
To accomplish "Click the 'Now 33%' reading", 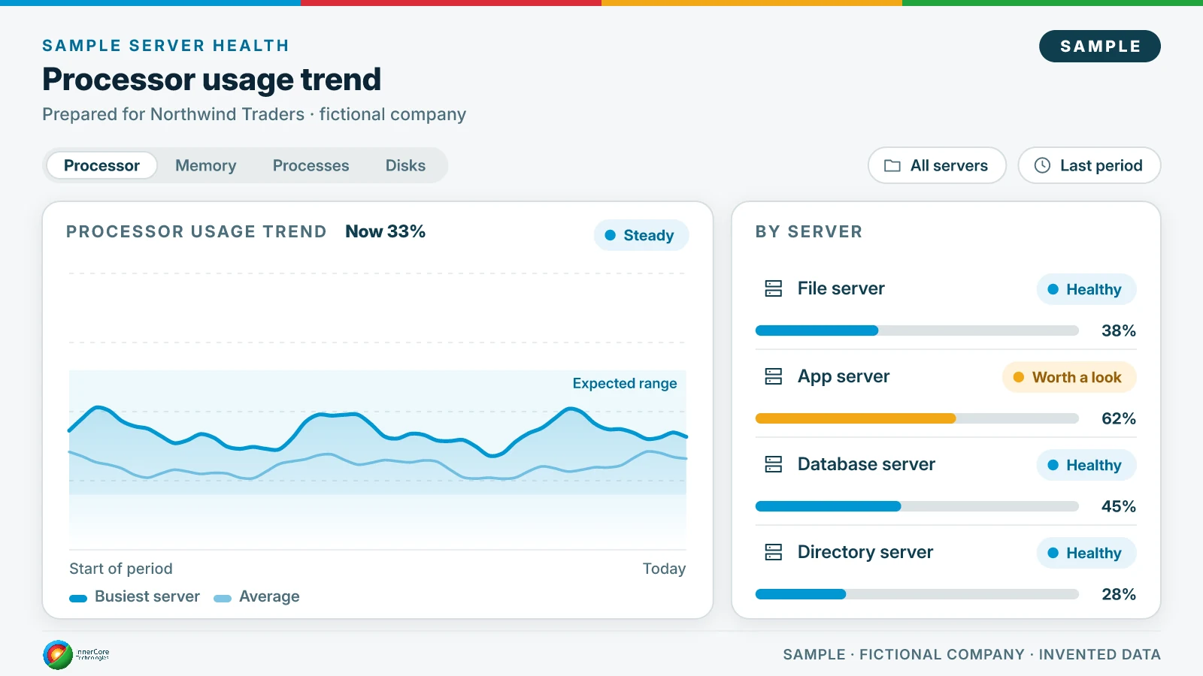I will (x=385, y=231).
